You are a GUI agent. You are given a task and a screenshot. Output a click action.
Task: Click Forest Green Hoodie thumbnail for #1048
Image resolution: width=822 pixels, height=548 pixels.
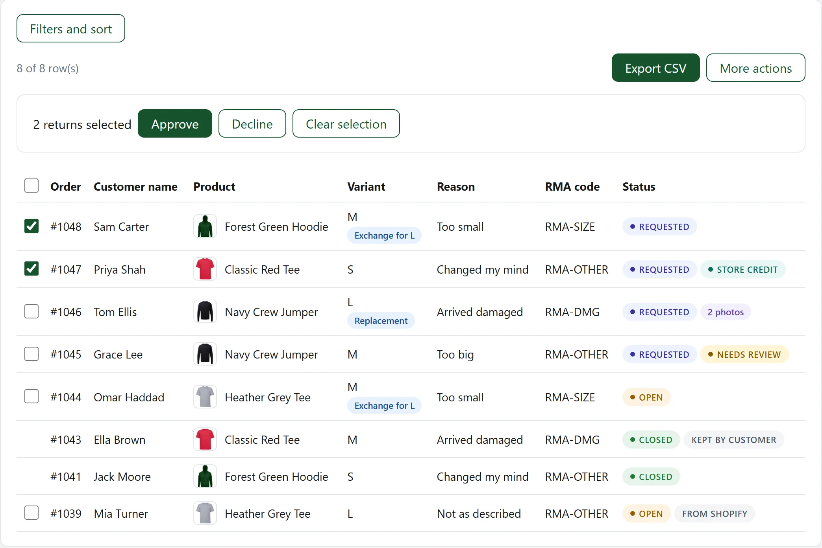click(x=205, y=226)
